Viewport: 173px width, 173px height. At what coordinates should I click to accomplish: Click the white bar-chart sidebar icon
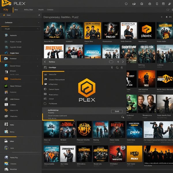coord(6,99)
